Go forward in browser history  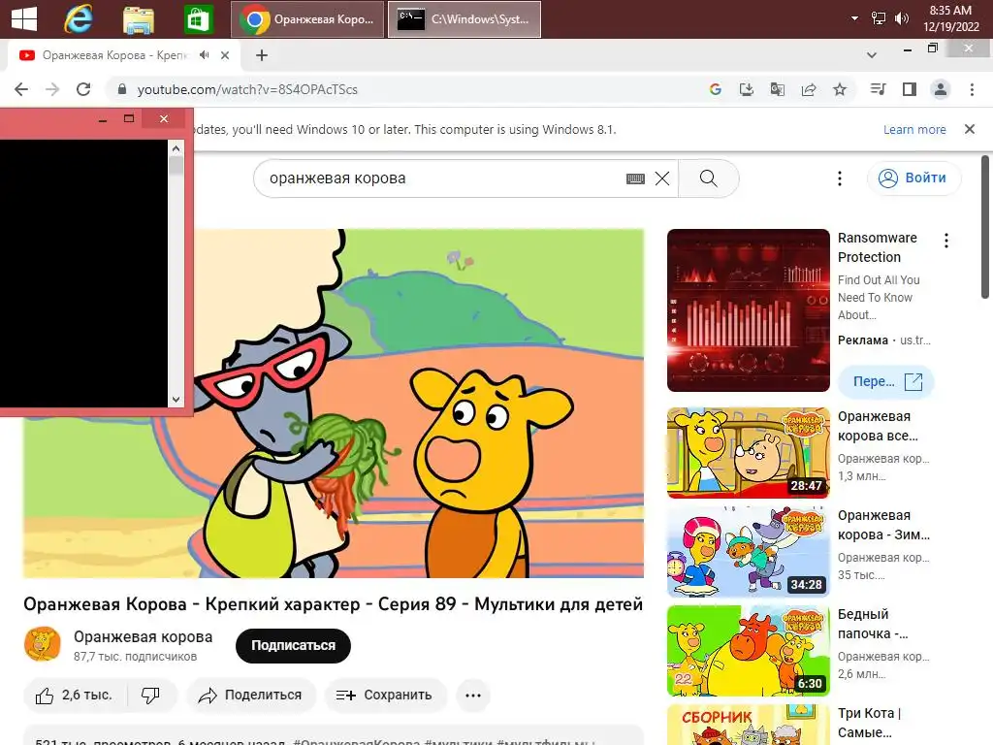click(52, 89)
